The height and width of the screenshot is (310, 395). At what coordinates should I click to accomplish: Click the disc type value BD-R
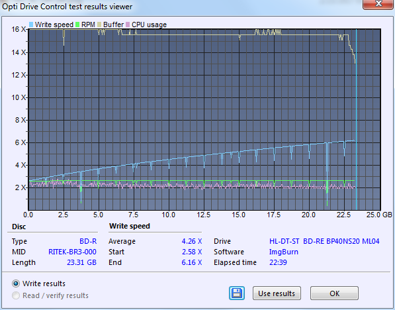pos(88,241)
